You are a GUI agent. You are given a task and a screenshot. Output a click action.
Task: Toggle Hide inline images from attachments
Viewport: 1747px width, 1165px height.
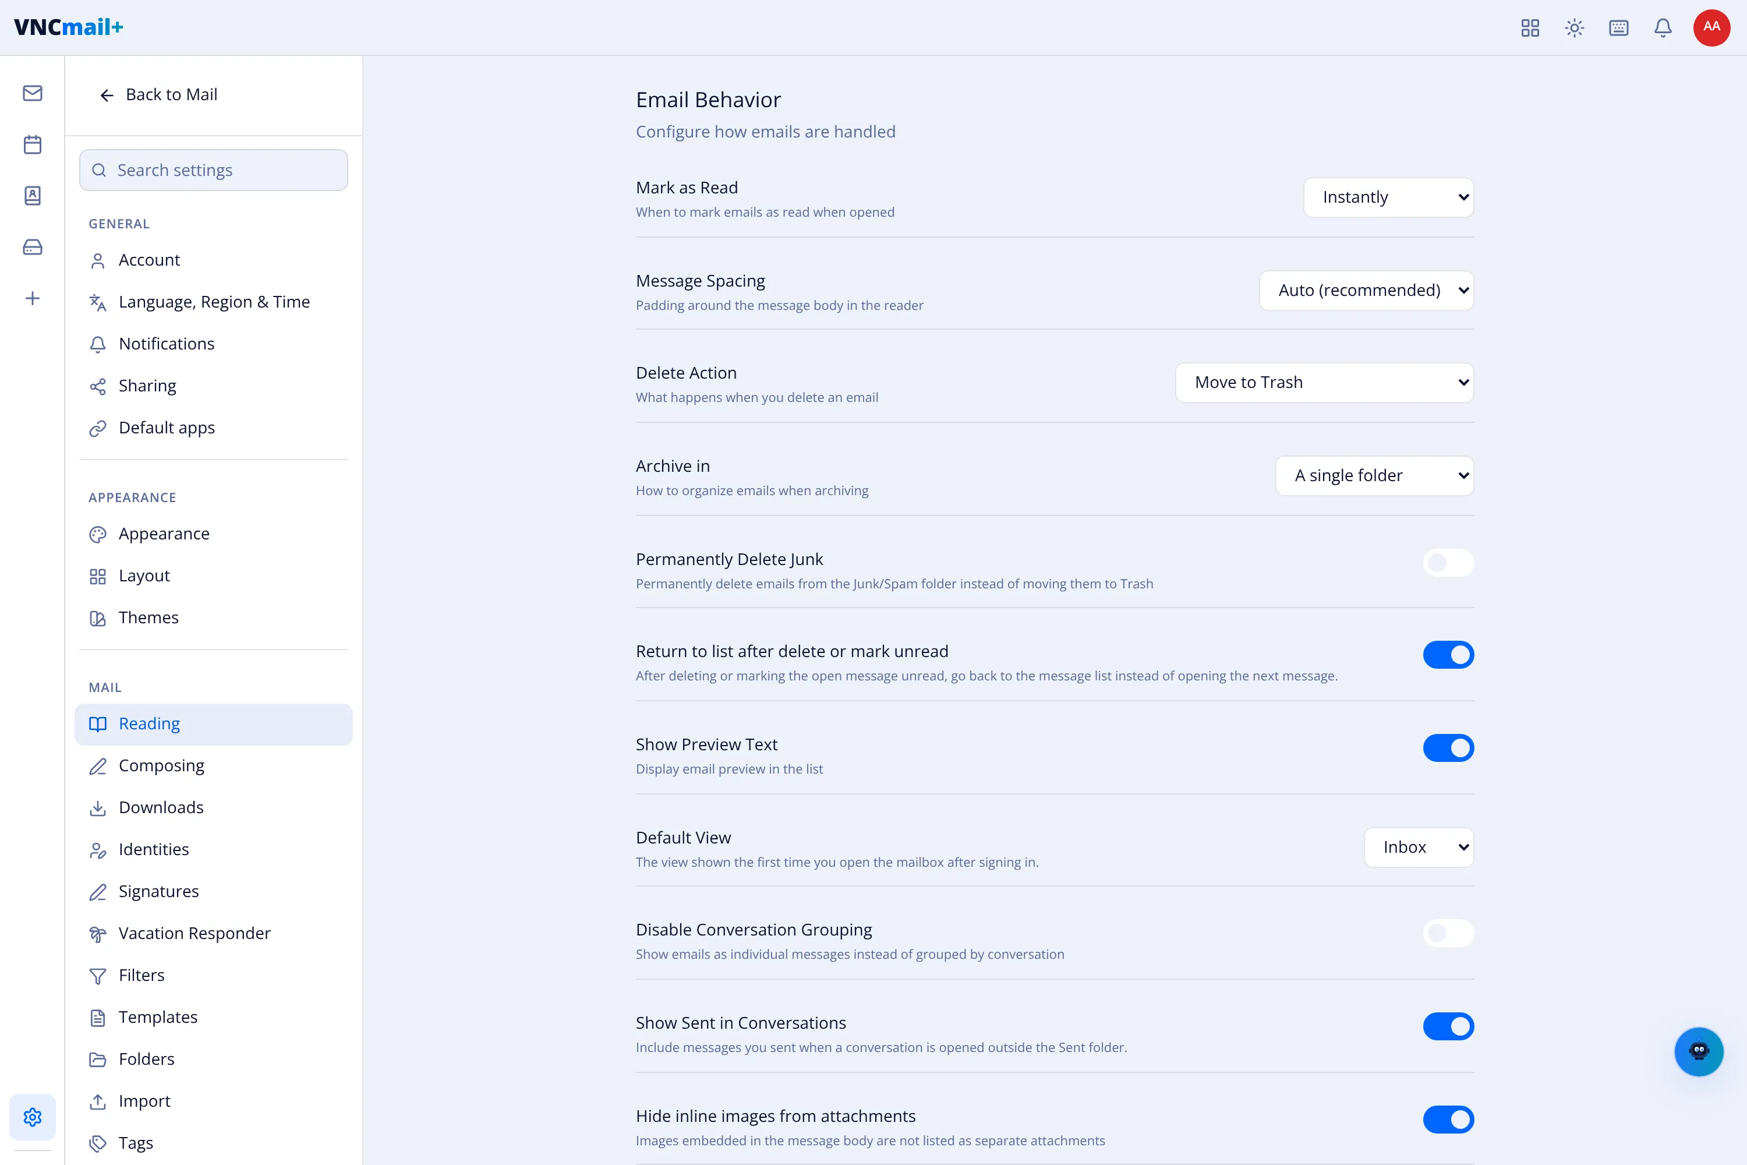pyautogui.click(x=1448, y=1119)
